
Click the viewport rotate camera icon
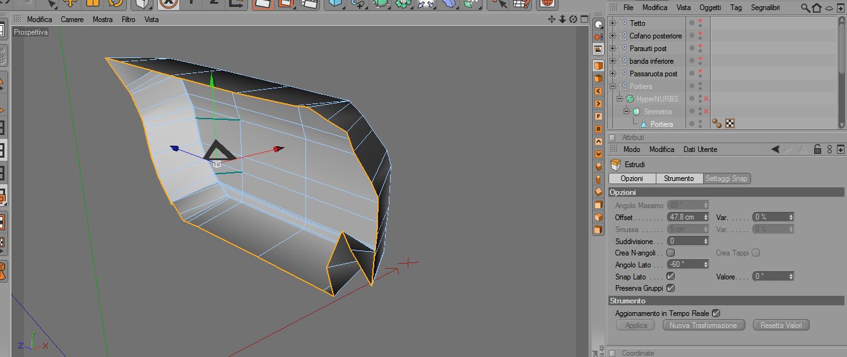point(573,20)
